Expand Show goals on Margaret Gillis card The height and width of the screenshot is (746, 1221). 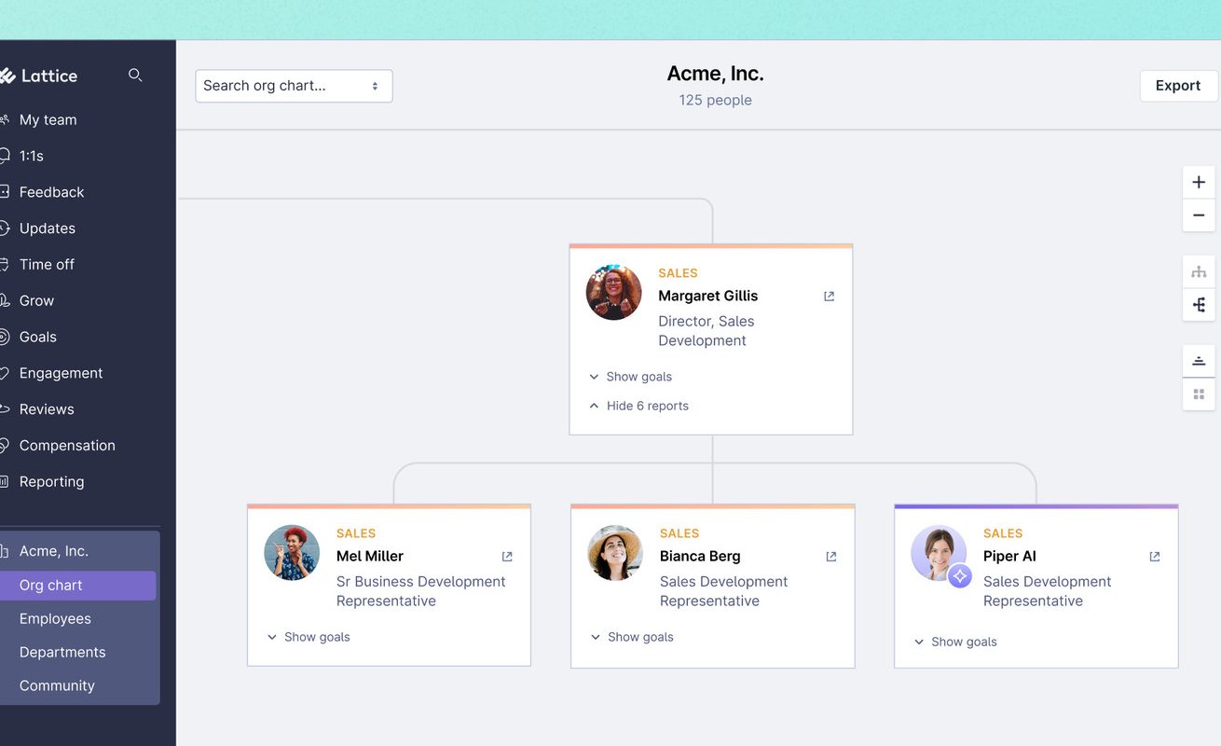630,377
